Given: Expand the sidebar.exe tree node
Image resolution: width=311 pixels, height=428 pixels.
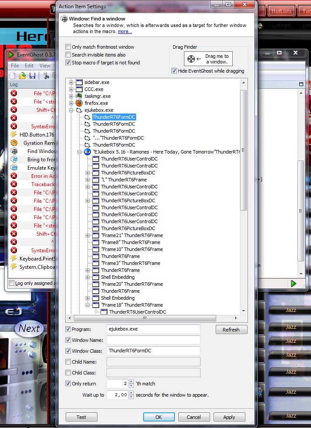Looking at the screenshot, I should click(x=71, y=82).
